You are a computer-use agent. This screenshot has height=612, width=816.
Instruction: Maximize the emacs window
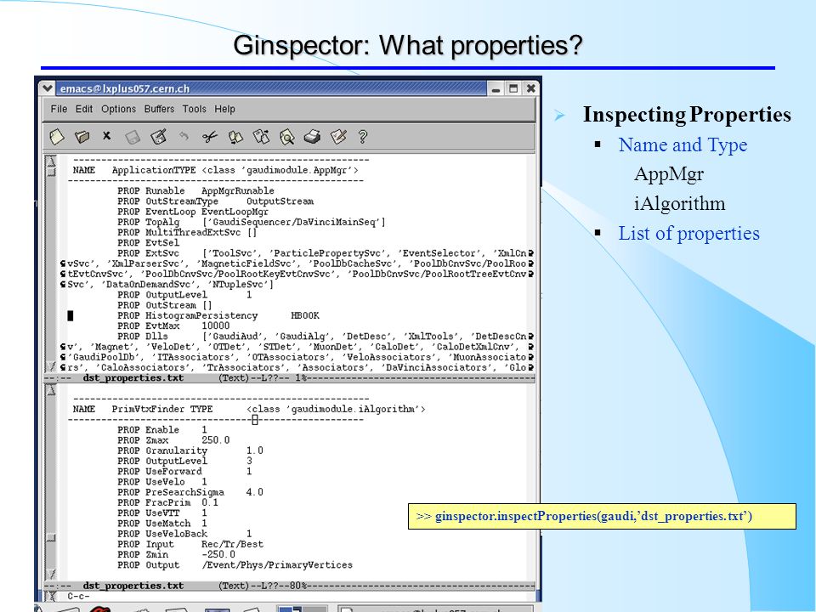(513, 89)
